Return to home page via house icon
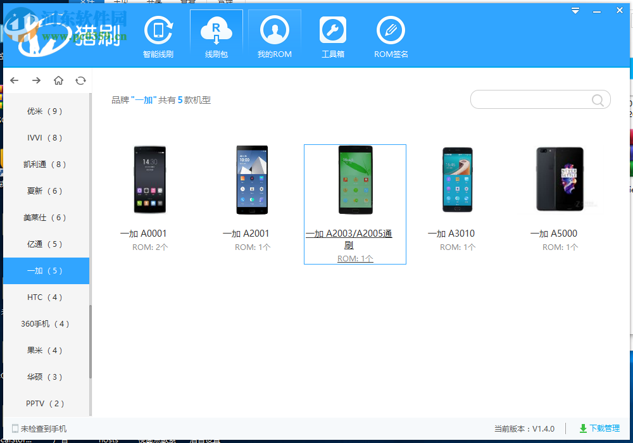This screenshot has width=633, height=443. click(x=58, y=80)
